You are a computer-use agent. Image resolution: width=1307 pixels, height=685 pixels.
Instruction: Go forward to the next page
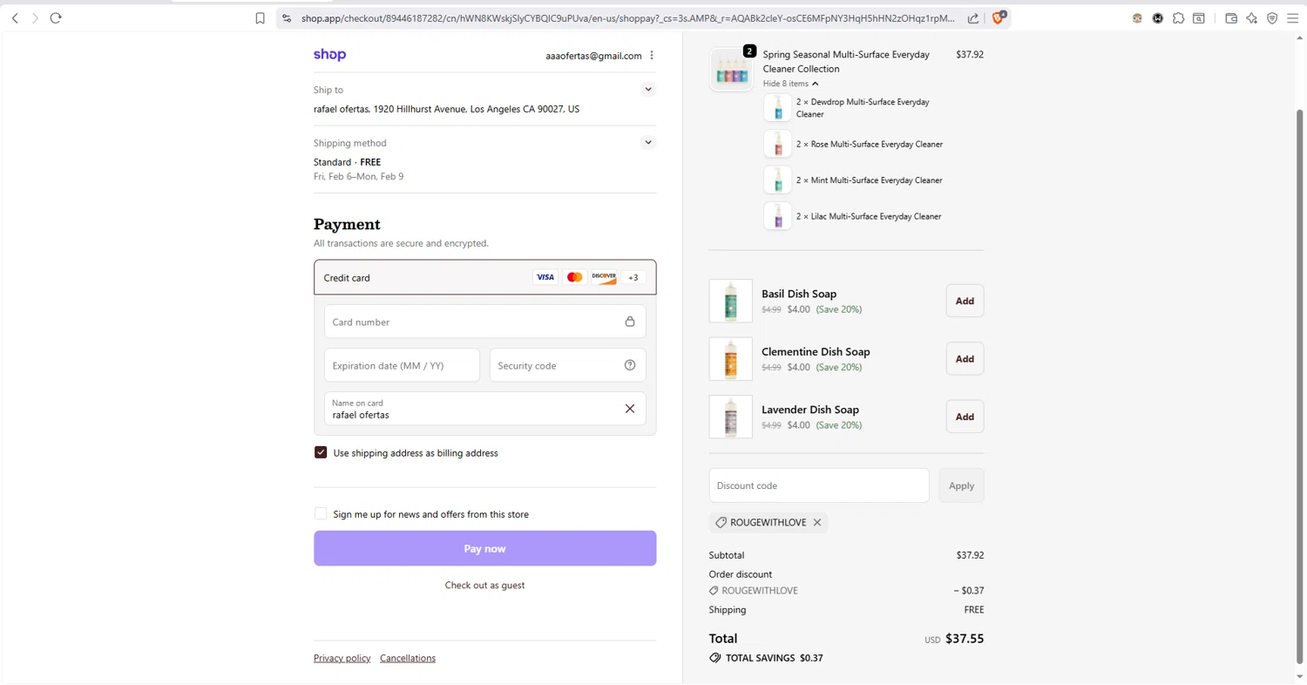tap(35, 18)
